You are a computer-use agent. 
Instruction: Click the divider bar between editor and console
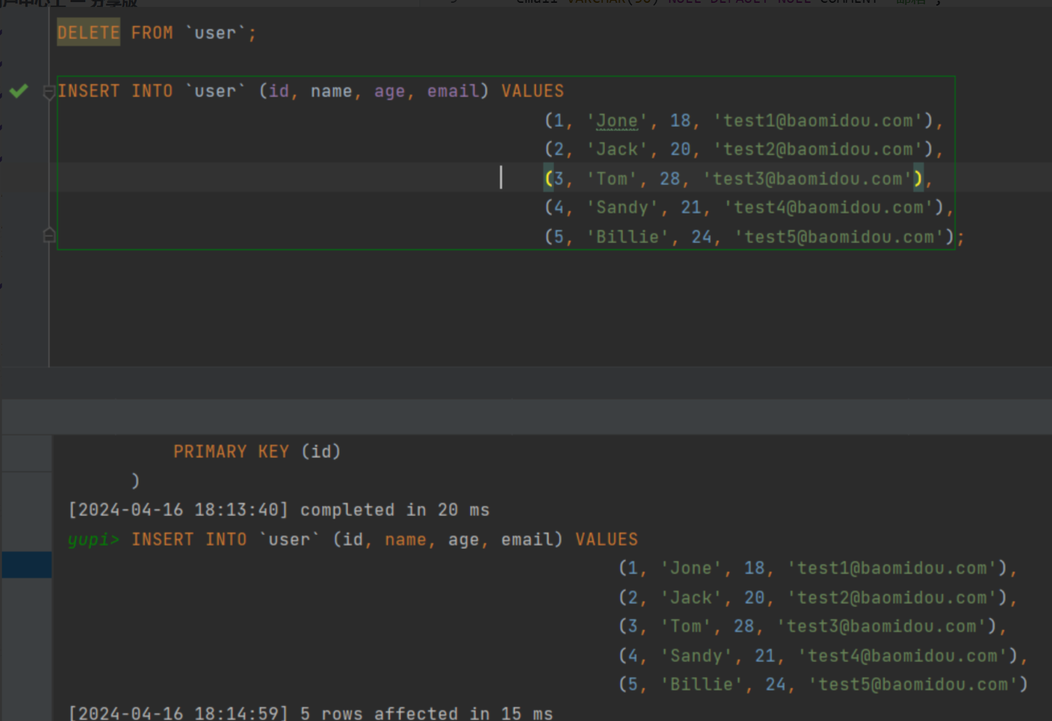click(526, 383)
